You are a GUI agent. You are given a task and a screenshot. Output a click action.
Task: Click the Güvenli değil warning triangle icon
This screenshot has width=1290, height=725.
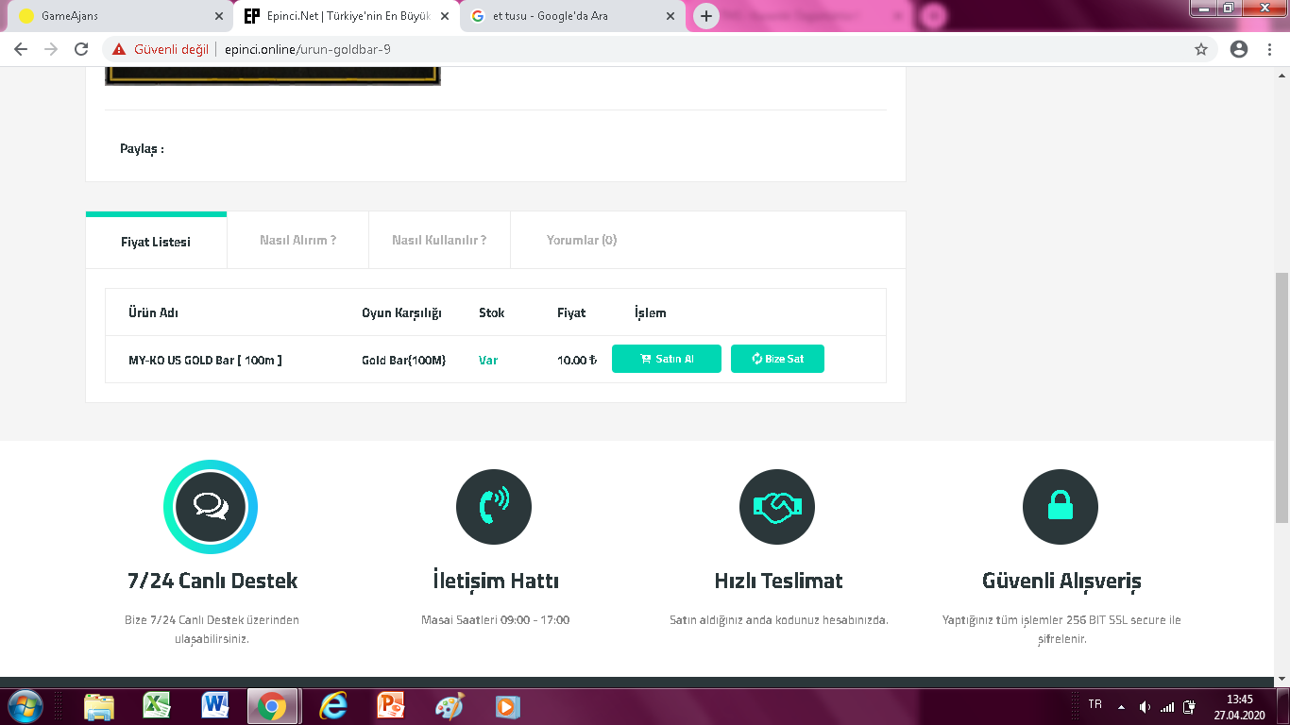(119, 49)
